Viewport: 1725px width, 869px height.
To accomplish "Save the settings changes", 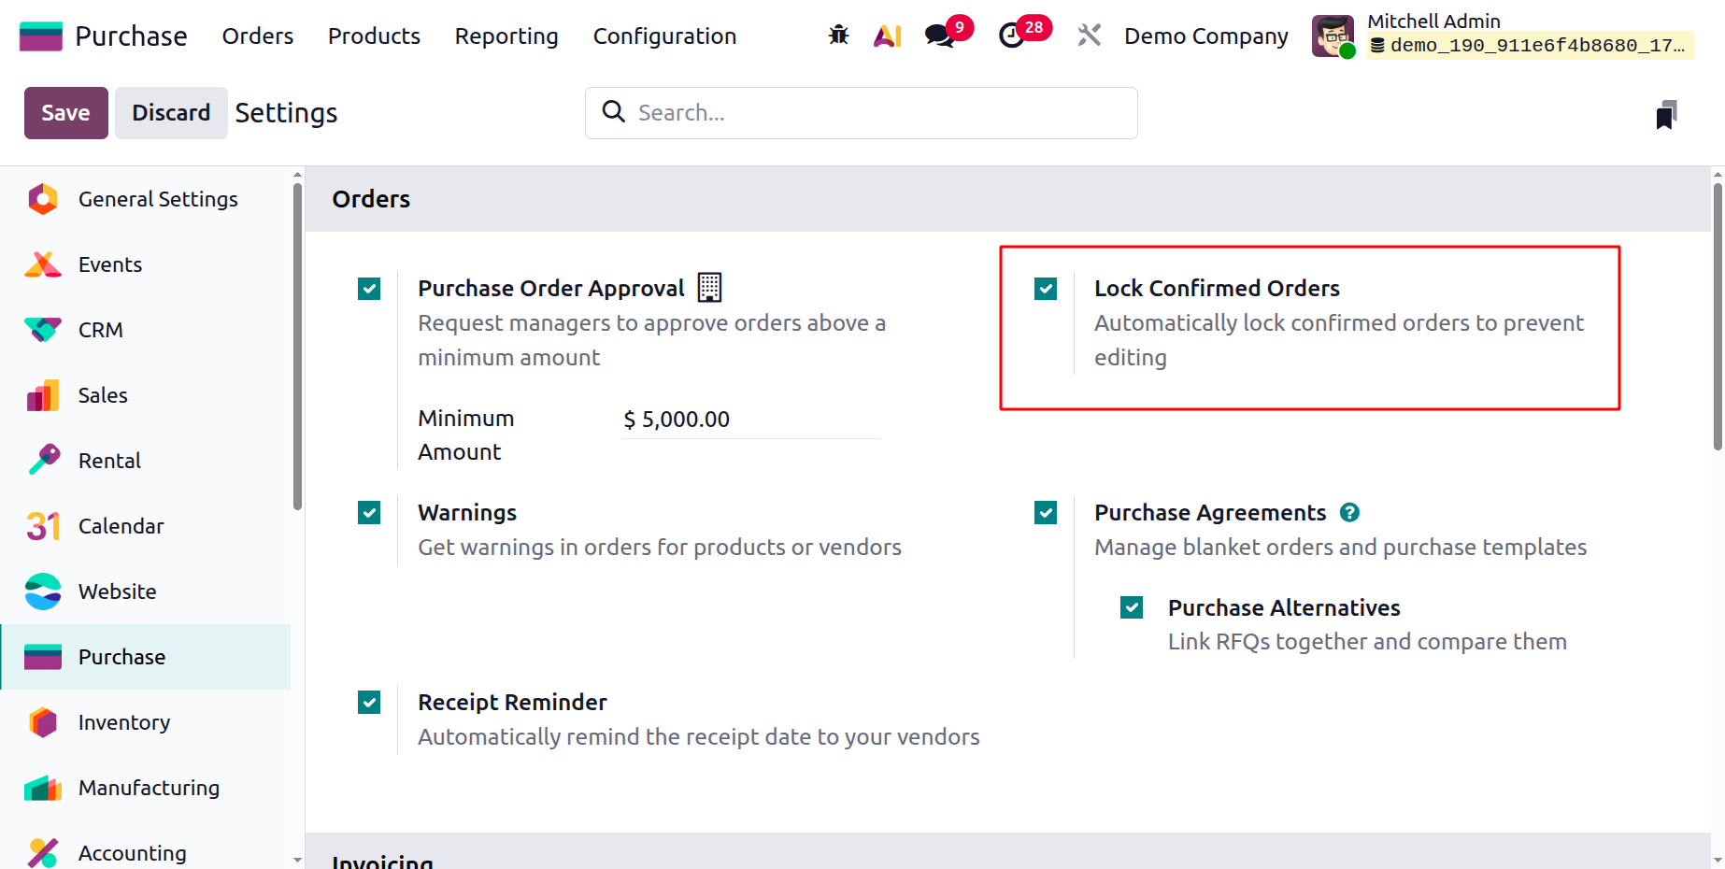I will pyautogui.click(x=65, y=112).
